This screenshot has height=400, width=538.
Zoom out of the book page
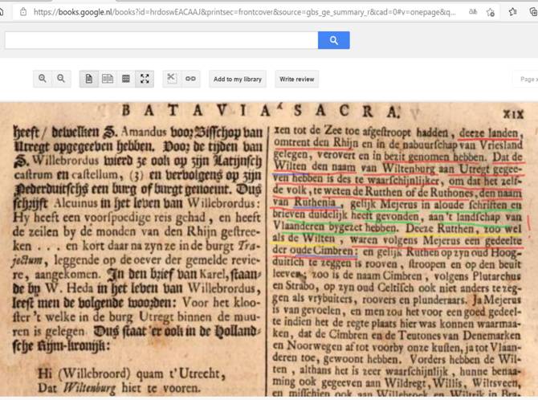pyautogui.click(x=61, y=79)
